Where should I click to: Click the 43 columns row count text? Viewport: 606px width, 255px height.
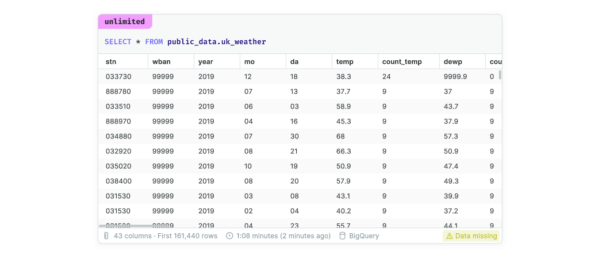166,236
